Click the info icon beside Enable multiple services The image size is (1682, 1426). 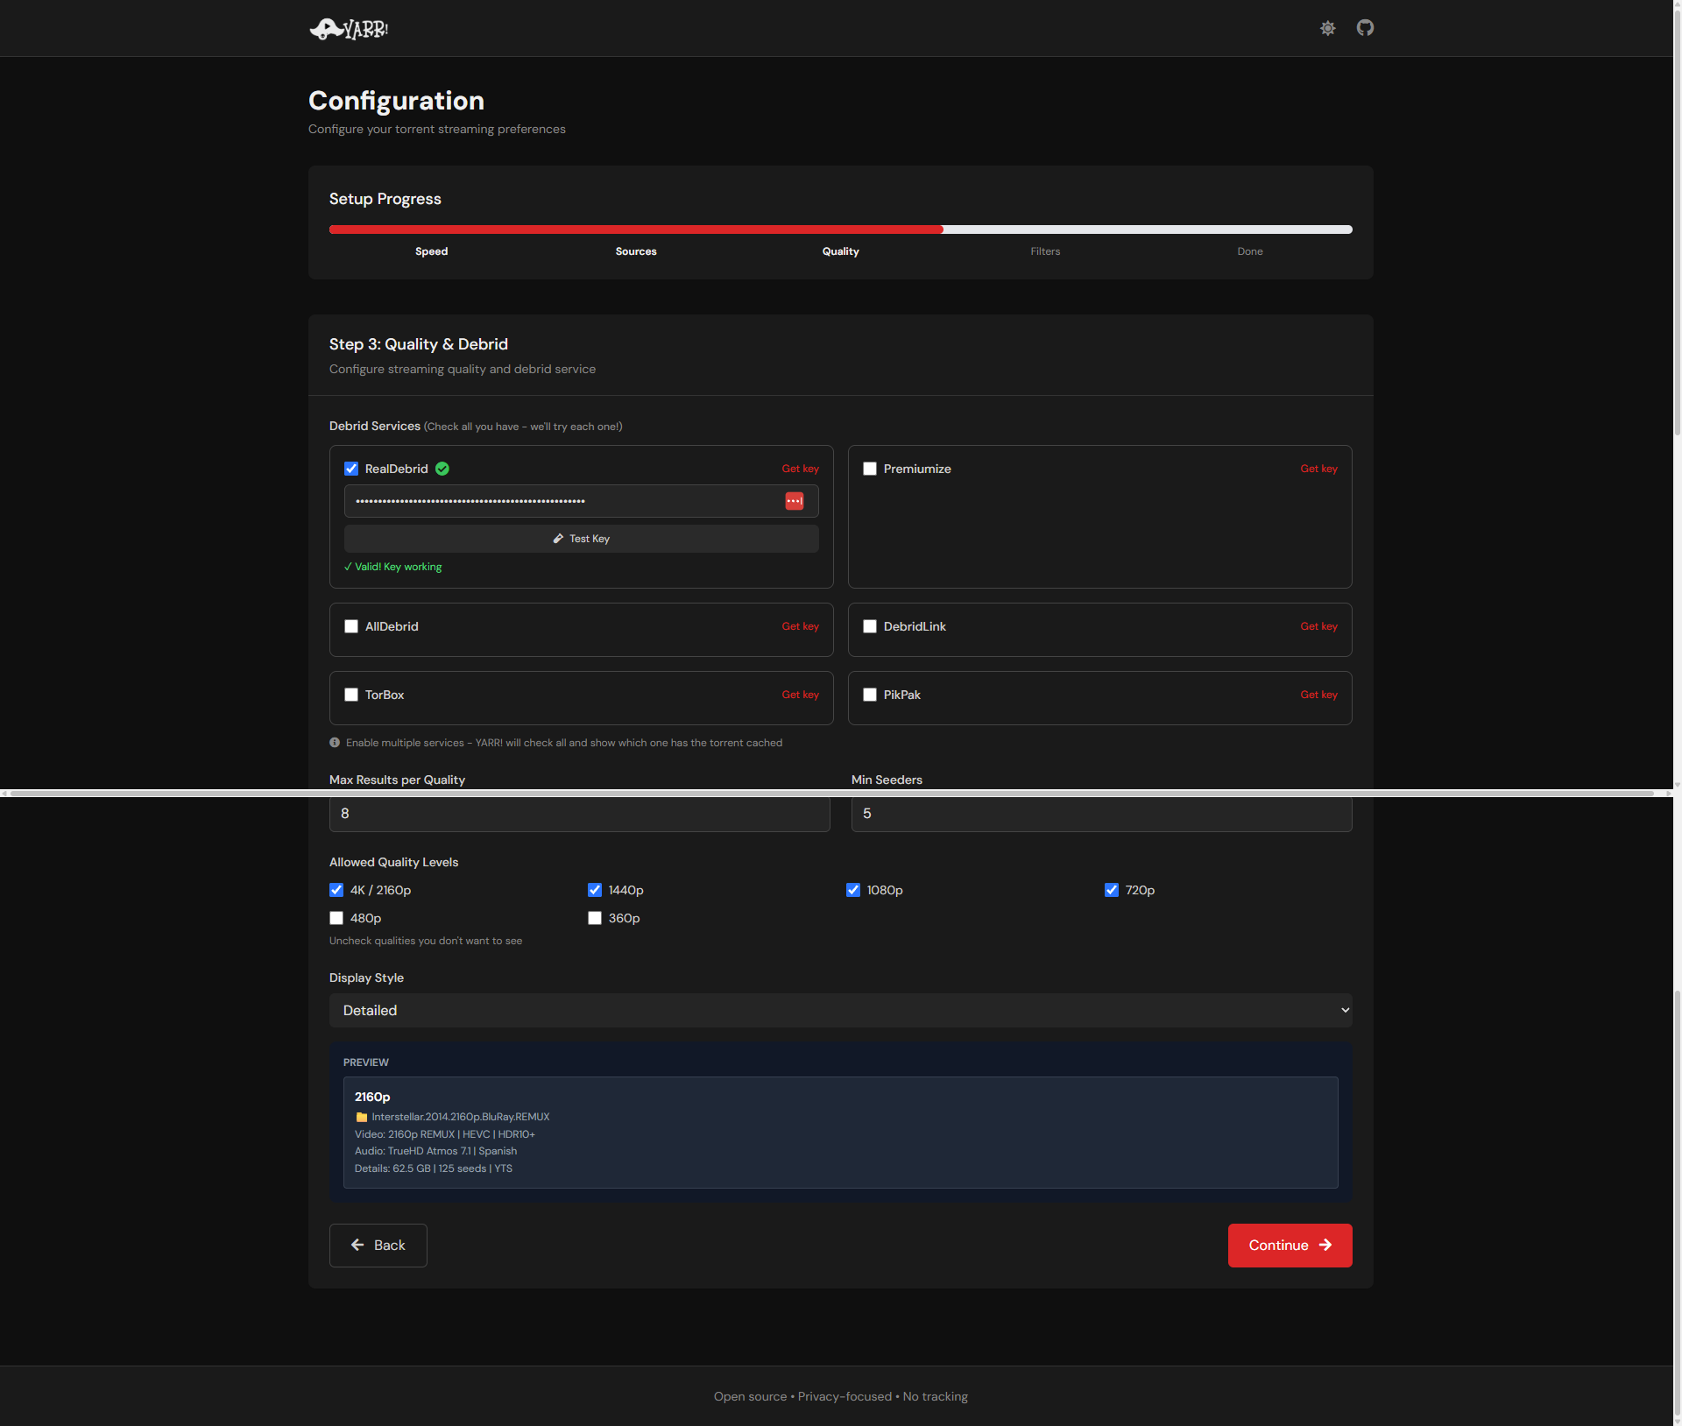click(335, 743)
